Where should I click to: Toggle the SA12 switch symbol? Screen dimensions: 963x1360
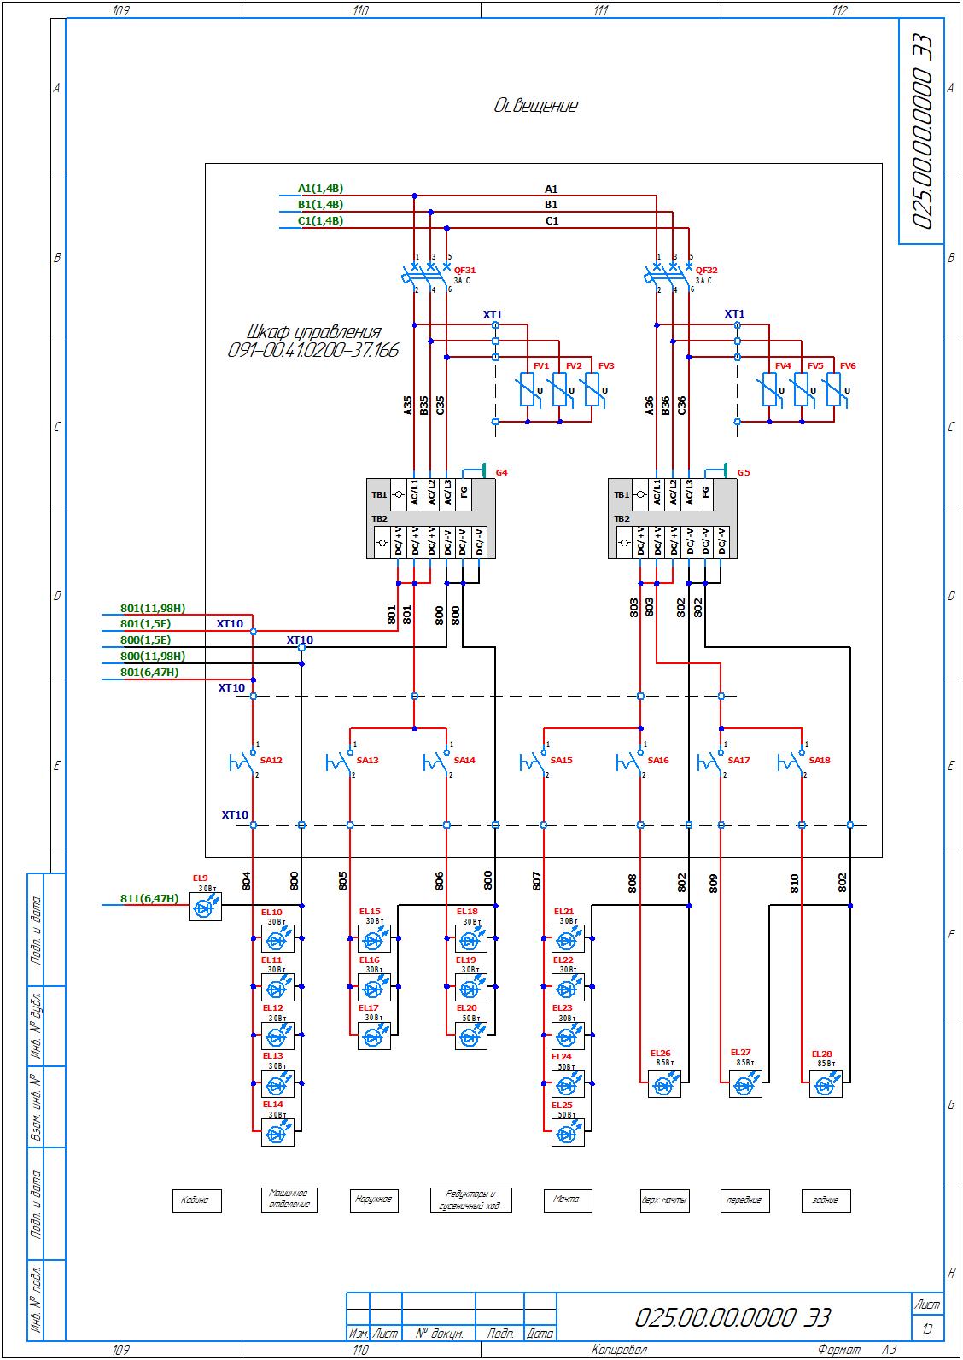(x=244, y=760)
